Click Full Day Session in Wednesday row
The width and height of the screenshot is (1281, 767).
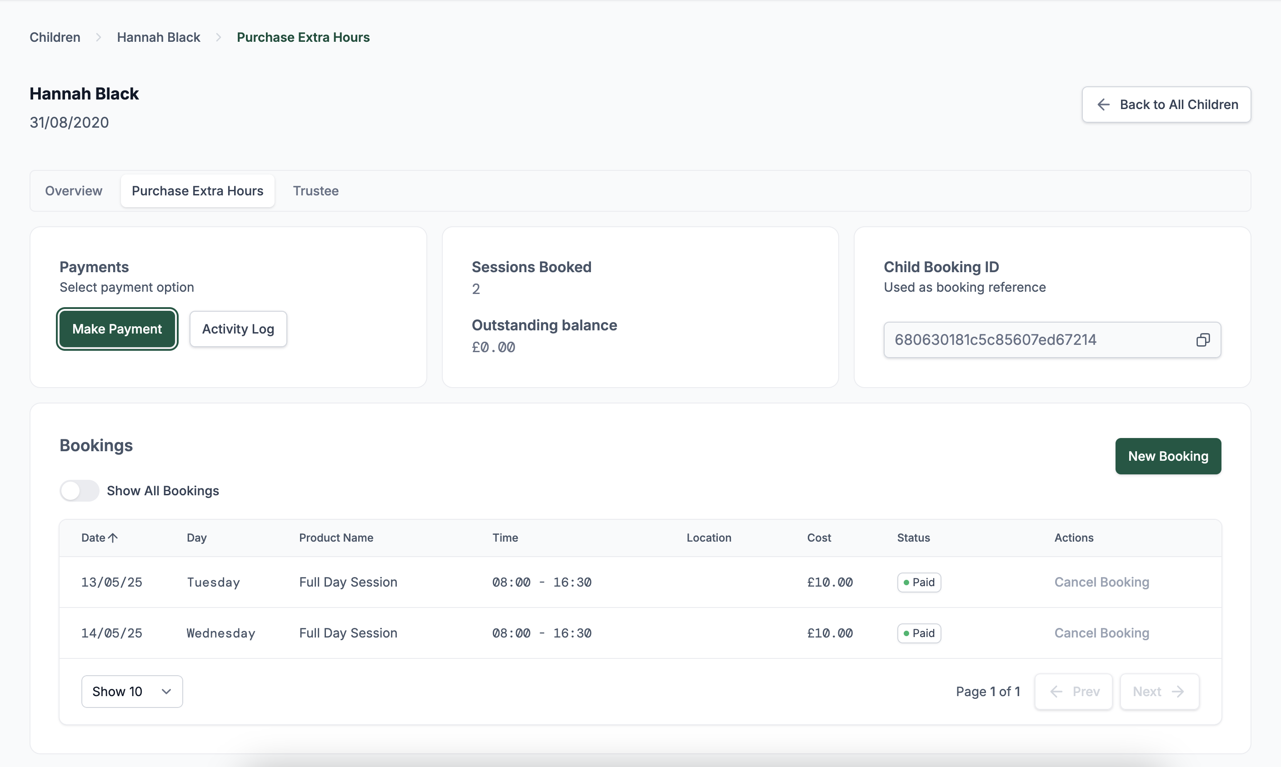[348, 633]
